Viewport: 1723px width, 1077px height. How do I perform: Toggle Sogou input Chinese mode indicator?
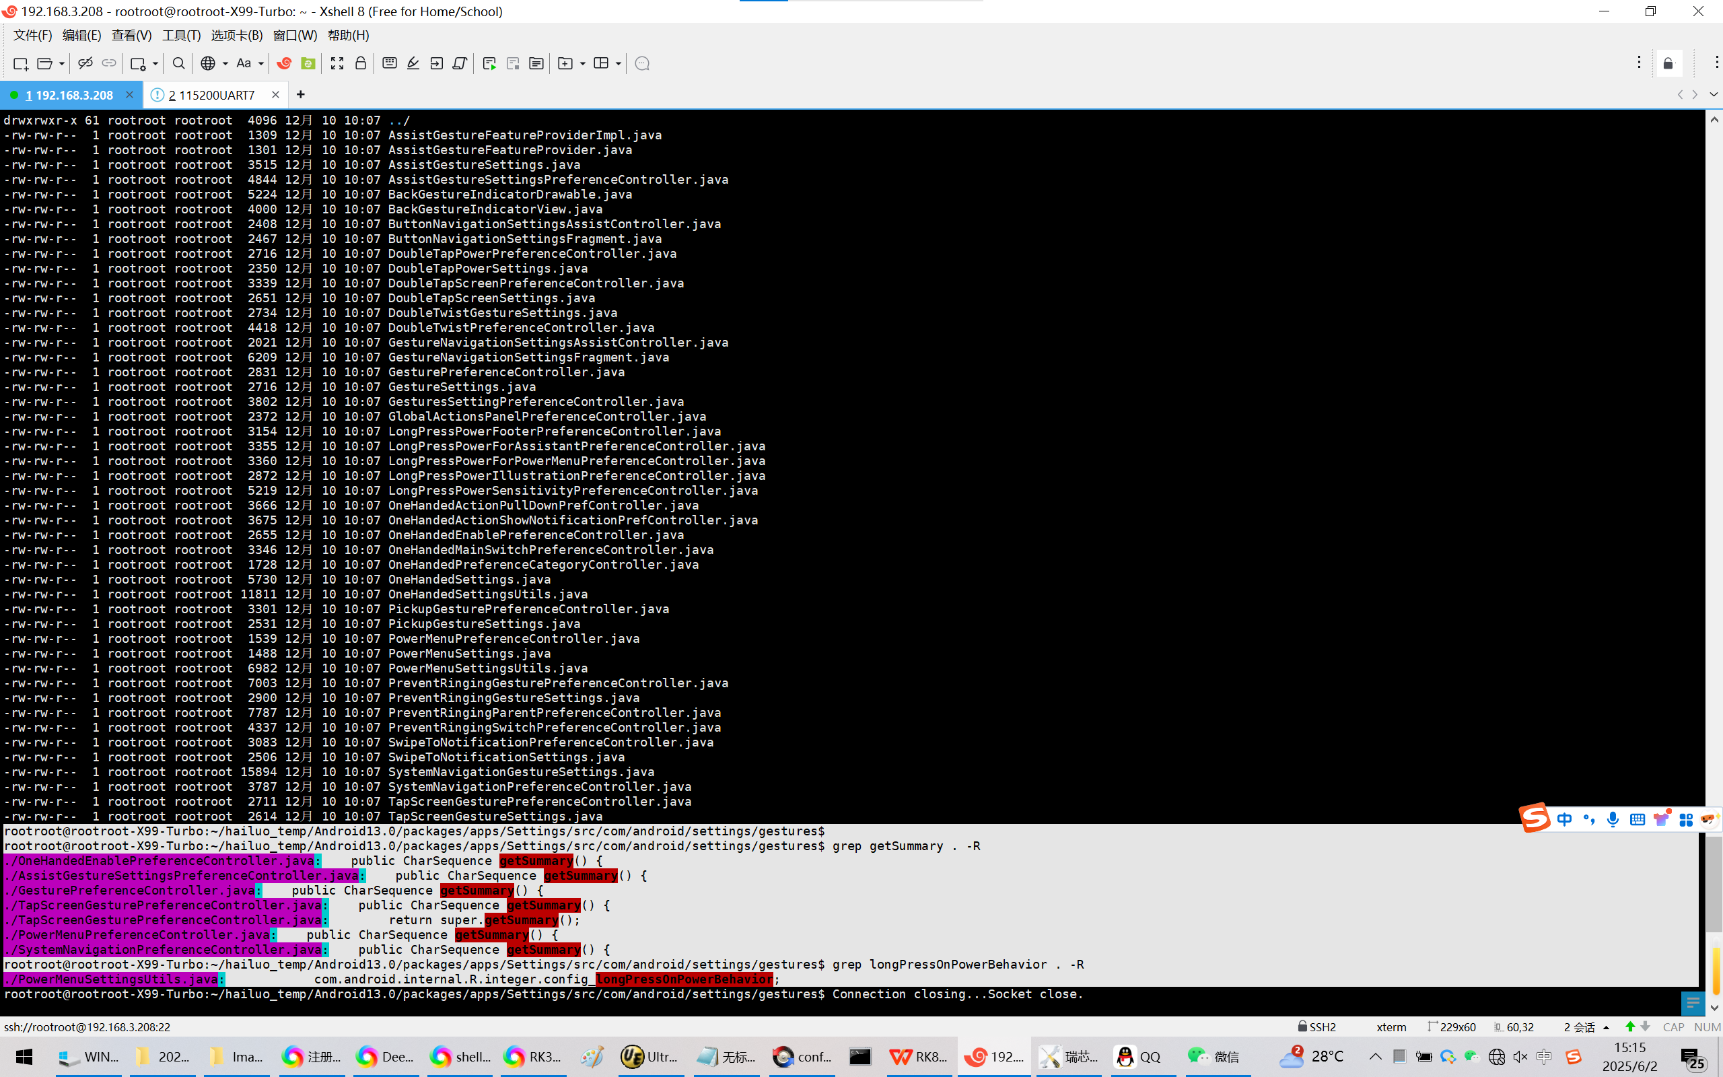click(1563, 819)
